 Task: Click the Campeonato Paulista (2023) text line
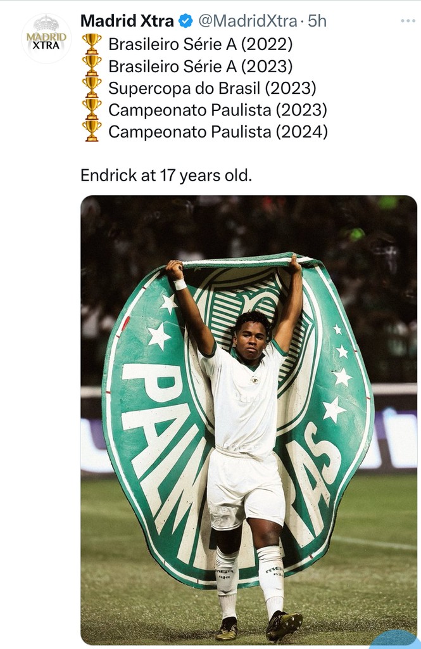pyautogui.click(x=218, y=110)
